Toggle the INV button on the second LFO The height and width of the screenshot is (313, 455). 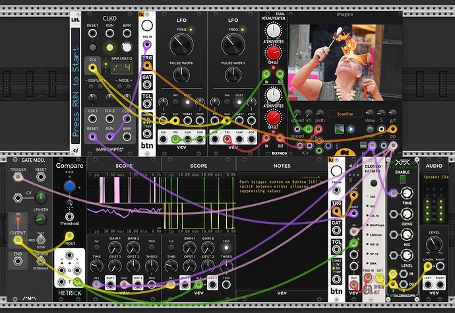coord(227,102)
